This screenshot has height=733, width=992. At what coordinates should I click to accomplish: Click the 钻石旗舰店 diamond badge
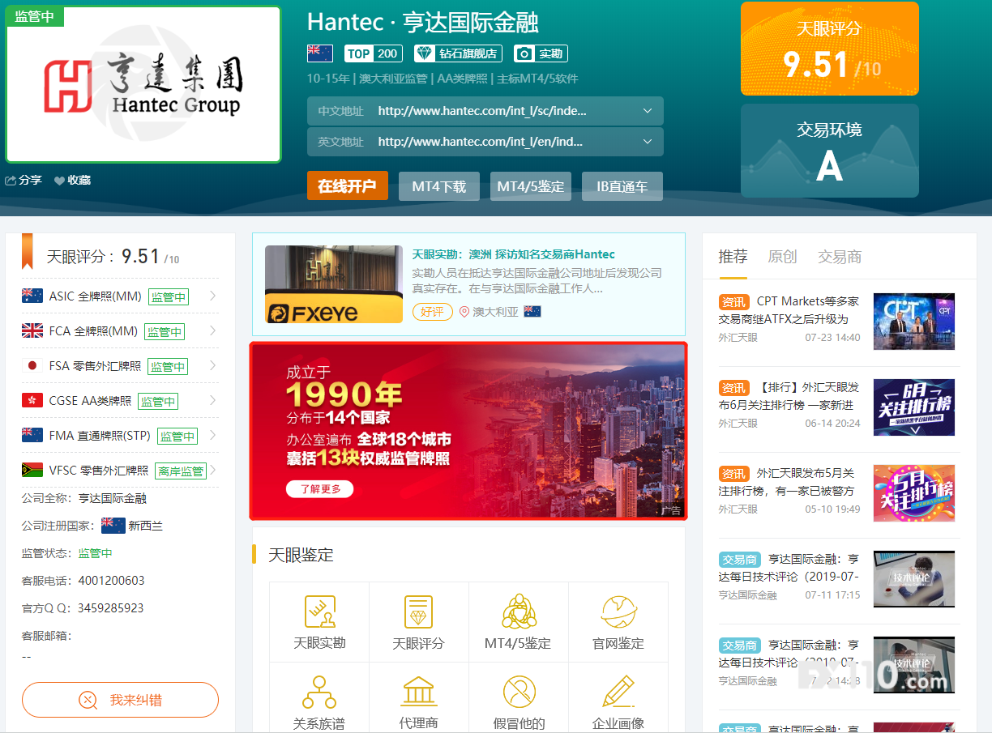tap(458, 53)
